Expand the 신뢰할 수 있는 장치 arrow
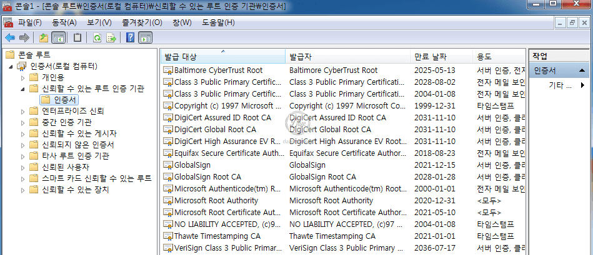593x255 pixels. pyautogui.click(x=22, y=190)
